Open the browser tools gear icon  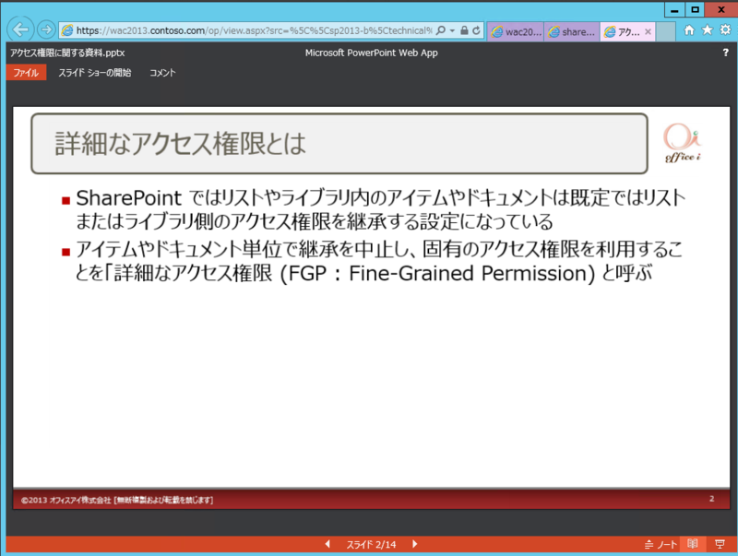click(725, 30)
